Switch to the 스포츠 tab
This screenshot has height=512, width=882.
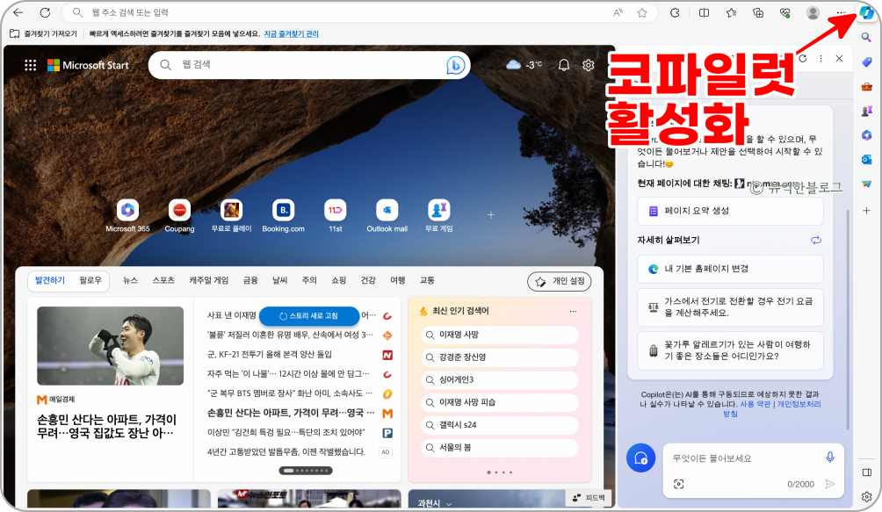pos(163,280)
